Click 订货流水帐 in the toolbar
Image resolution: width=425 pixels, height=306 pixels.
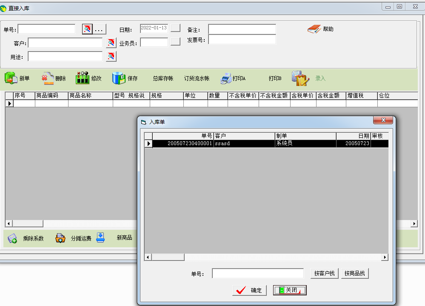[197, 78]
